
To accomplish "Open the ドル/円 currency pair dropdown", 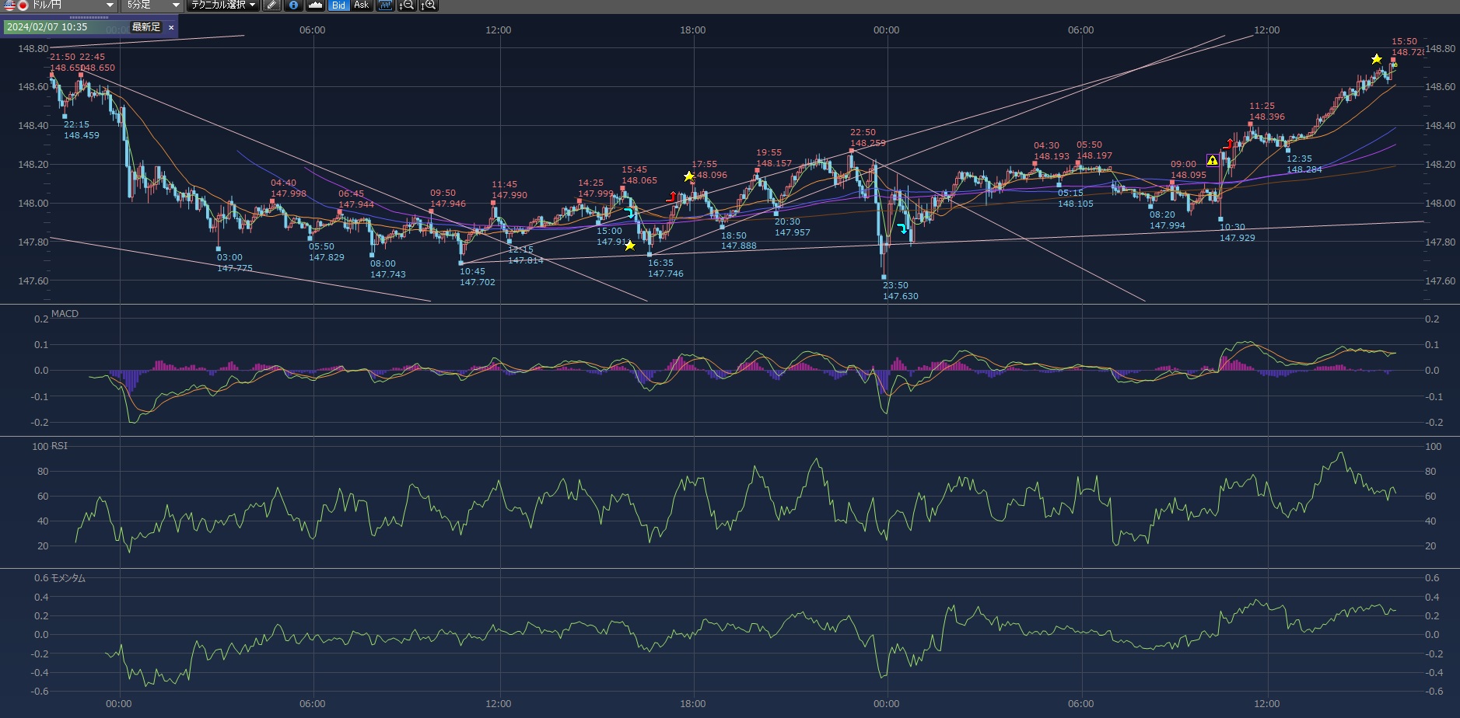I will (x=60, y=5).
